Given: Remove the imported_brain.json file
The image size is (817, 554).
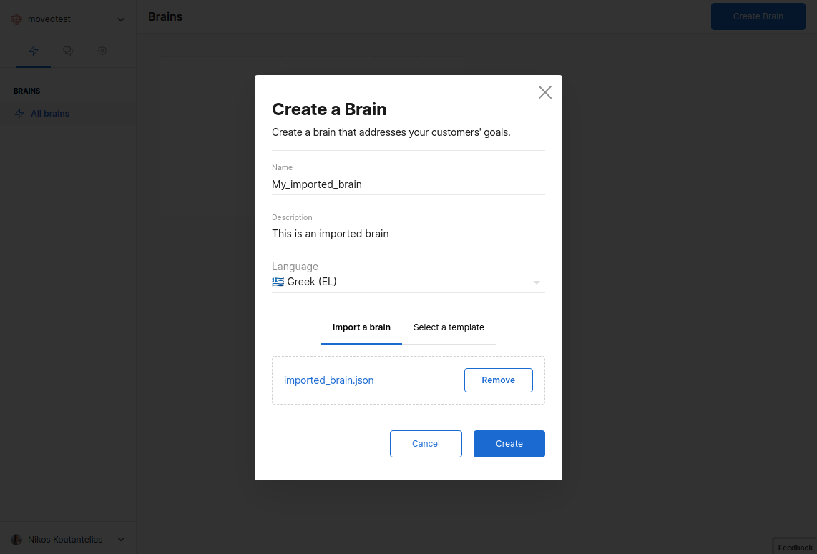Looking at the screenshot, I should pos(498,380).
